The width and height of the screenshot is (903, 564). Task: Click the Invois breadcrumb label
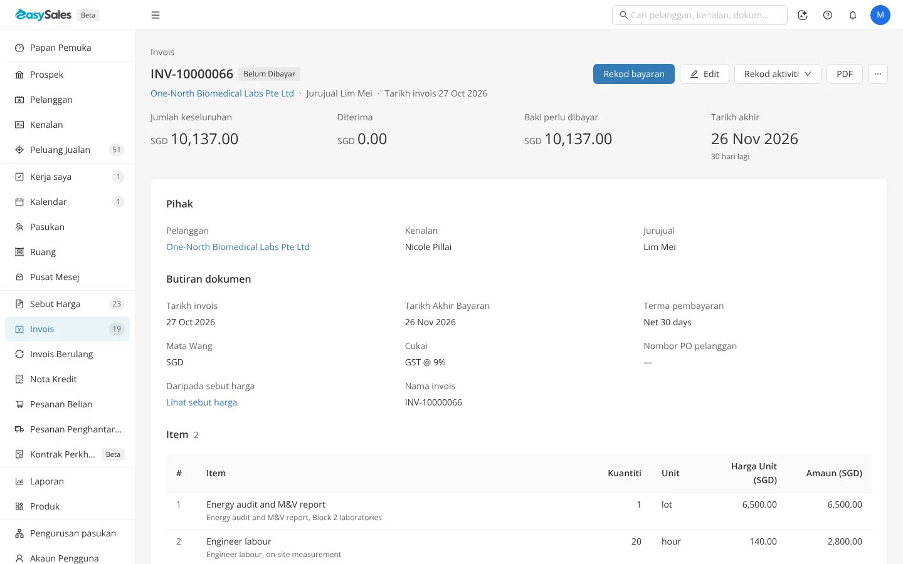tap(162, 52)
